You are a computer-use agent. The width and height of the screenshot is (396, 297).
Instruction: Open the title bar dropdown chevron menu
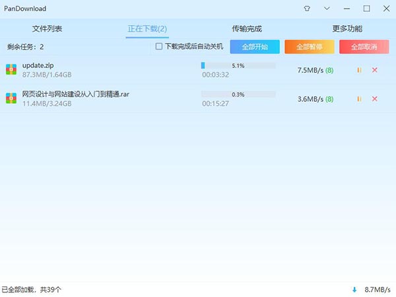tap(327, 9)
